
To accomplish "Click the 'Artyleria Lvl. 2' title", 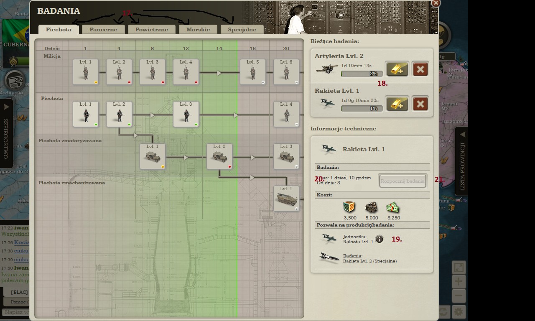I will (339, 56).
